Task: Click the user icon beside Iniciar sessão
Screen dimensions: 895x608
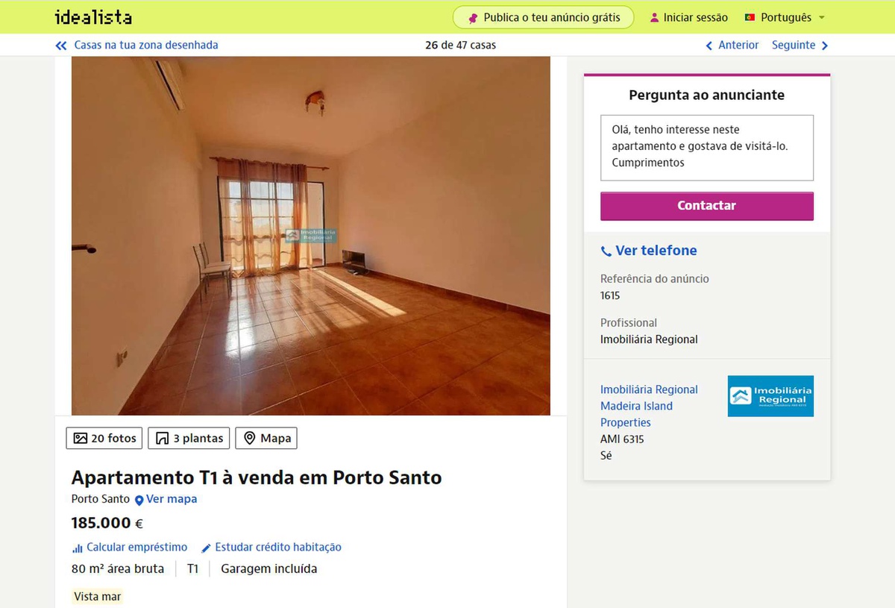Action: click(x=655, y=17)
